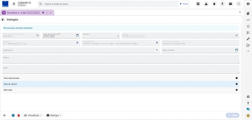Add a sidebar shortcut with plus icon
This screenshot has width=252, height=120.
pos(248,51)
